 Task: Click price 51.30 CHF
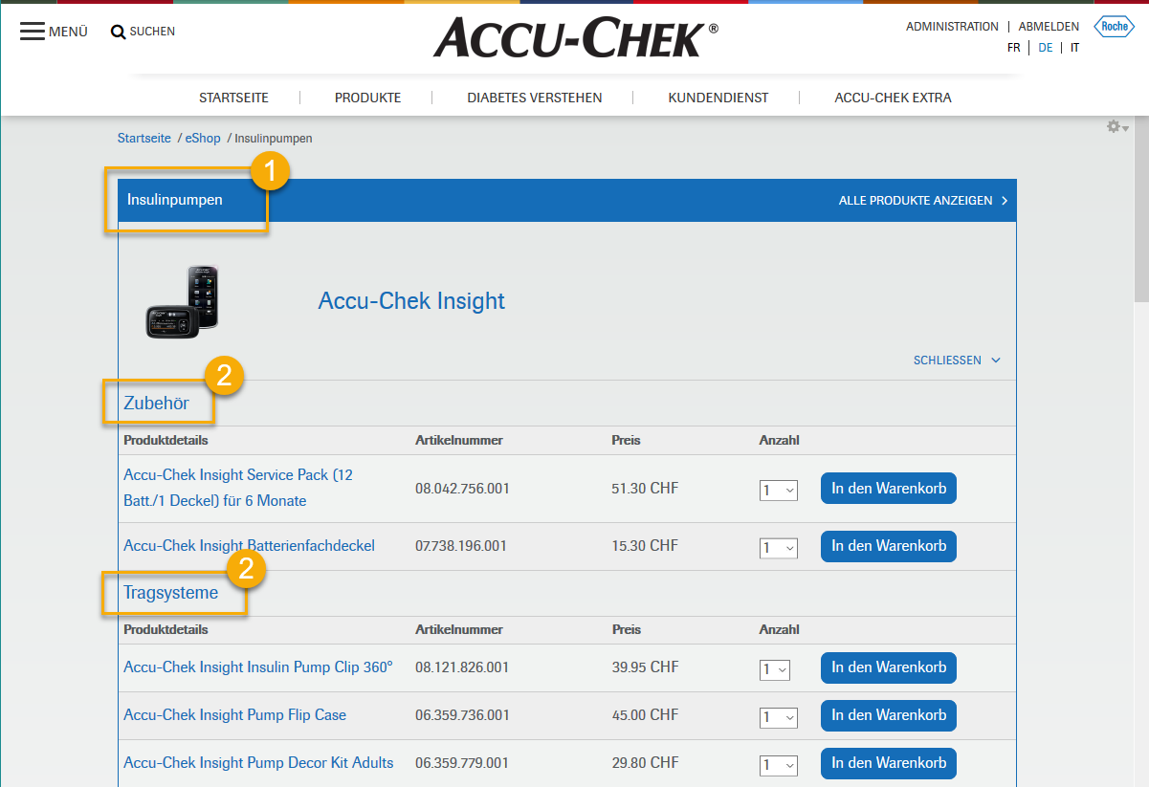tap(645, 489)
